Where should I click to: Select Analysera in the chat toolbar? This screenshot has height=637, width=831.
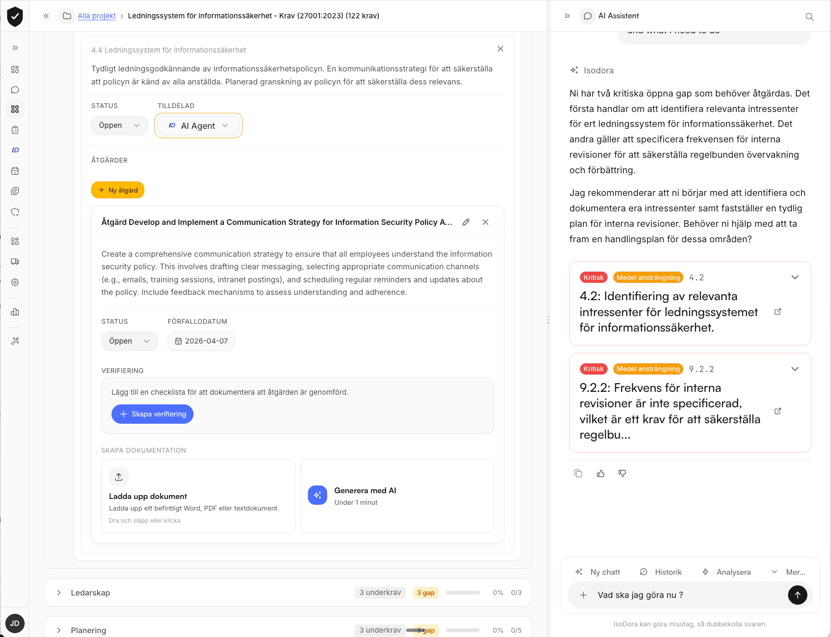[733, 572]
